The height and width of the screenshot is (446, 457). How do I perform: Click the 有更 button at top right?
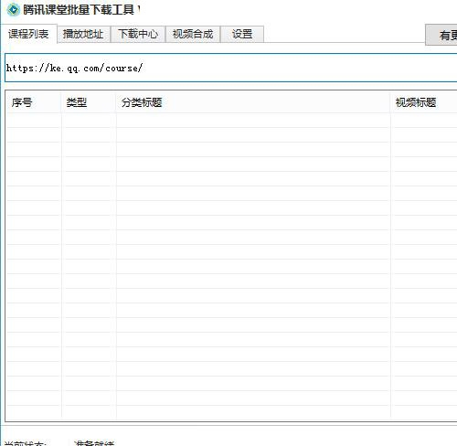coord(441,35)
